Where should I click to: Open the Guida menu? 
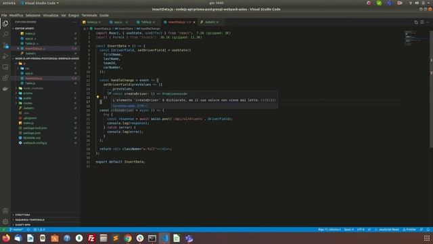(104, 15)
